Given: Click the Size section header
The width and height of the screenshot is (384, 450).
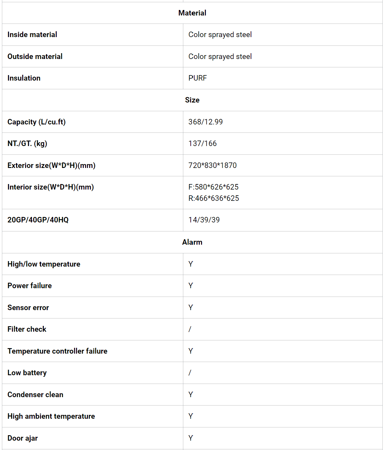Looking at the screenshot, I should (x=192, y=100).
